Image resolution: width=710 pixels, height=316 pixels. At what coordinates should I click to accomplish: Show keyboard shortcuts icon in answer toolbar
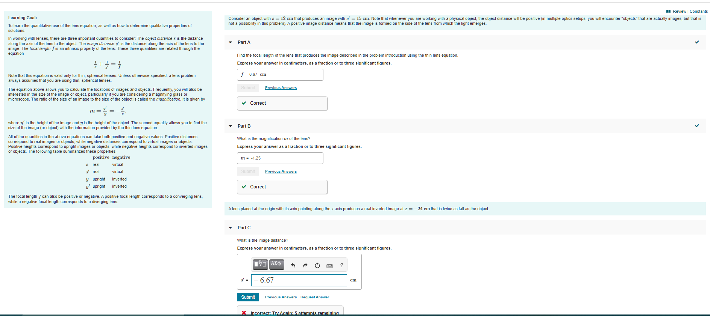click(x=329, y=266)
